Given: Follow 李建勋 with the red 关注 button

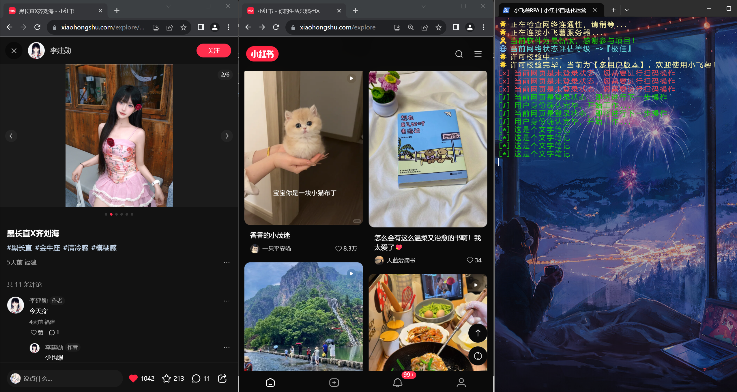Looking at the screenshot, I should (x=214, y=51).
